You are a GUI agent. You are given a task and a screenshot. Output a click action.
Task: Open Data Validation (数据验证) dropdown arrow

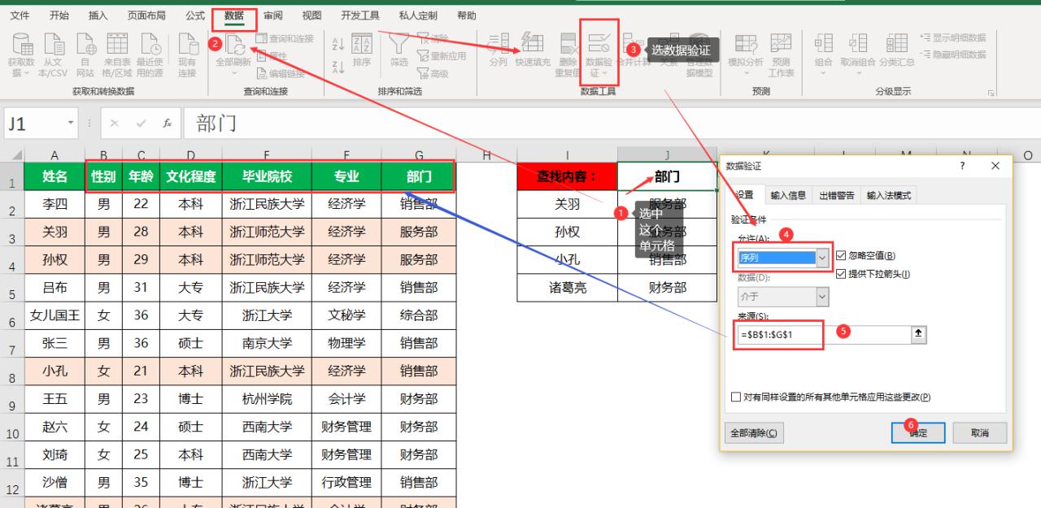point(604,74)
